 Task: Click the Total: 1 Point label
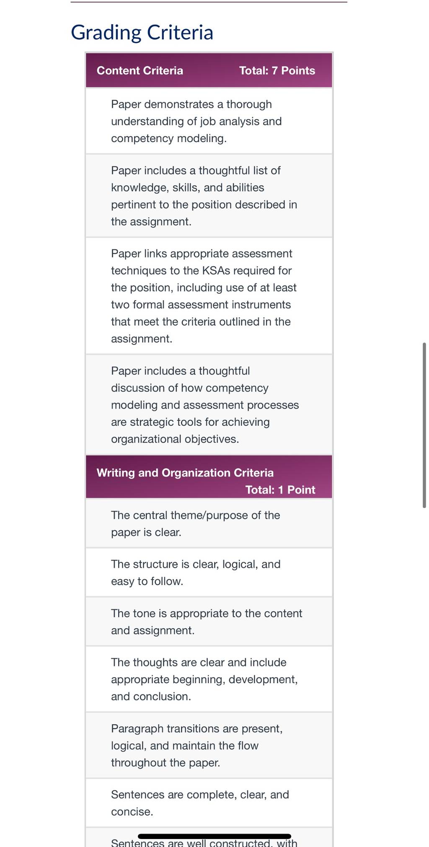point(280,490)
